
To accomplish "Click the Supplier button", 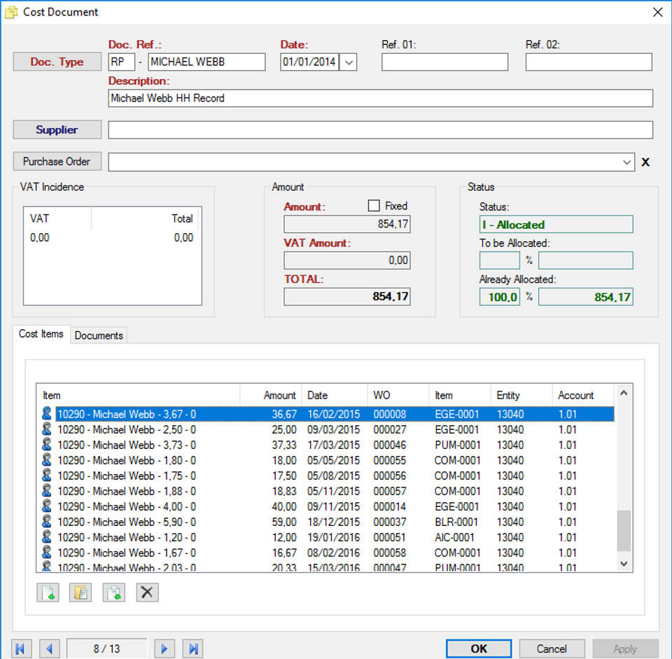I will click(57, 130).
